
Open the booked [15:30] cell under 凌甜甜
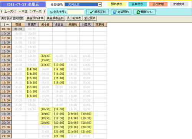59,83
